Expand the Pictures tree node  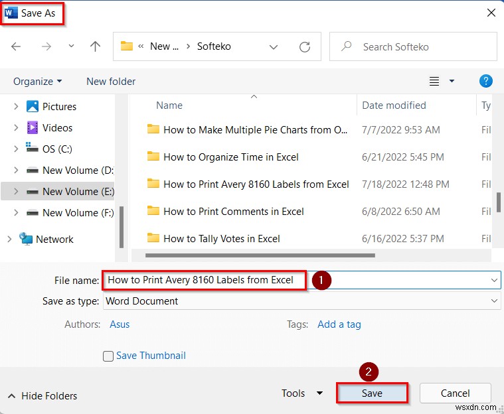point(16,106)
